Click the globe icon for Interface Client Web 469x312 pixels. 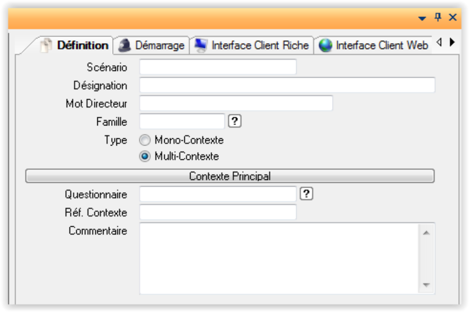(326, 46)
